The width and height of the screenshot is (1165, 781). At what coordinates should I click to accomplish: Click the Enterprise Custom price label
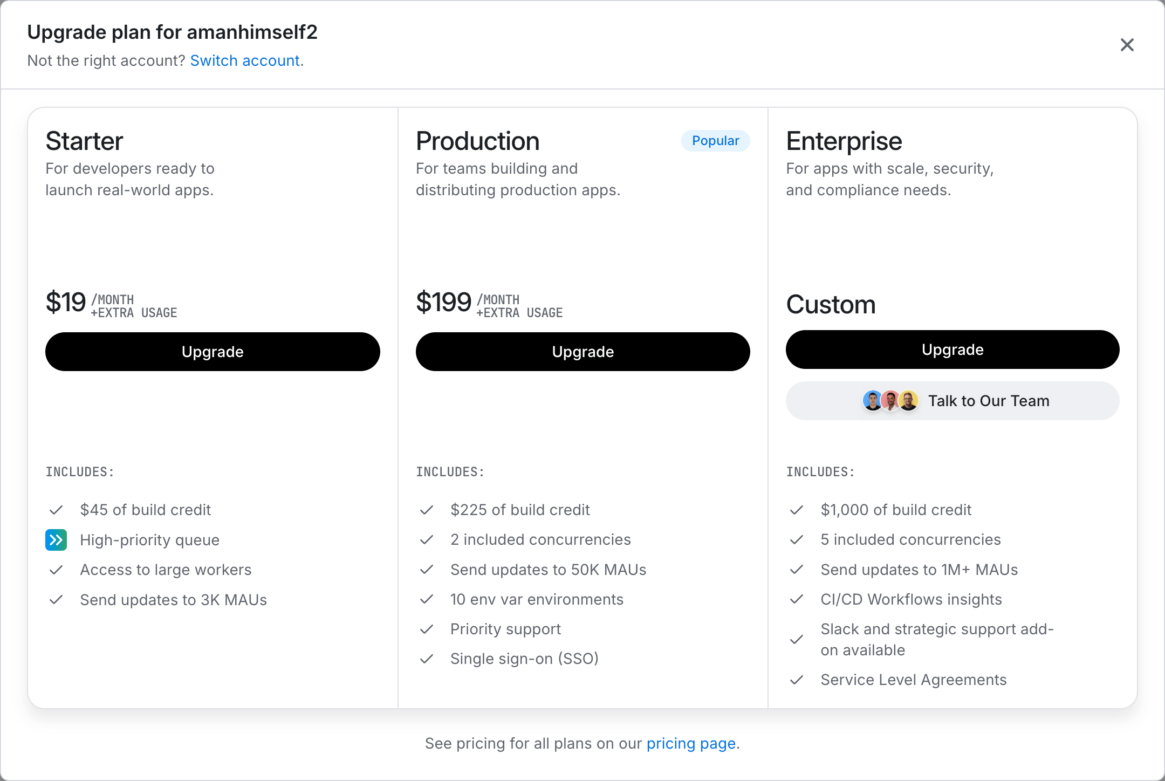point(830,304)
